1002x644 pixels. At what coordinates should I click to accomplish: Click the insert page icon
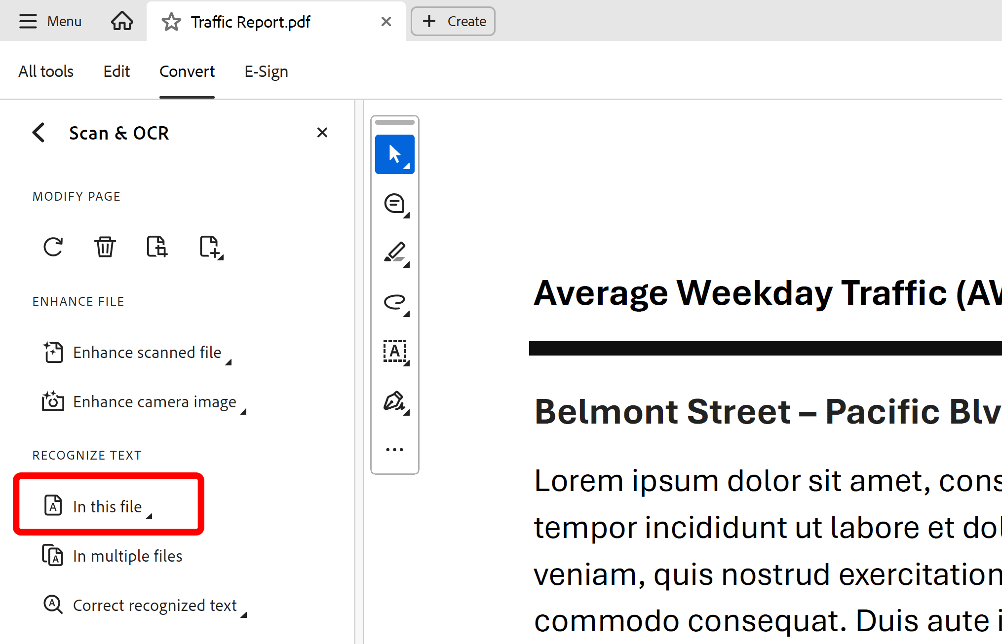coord(210,247)
